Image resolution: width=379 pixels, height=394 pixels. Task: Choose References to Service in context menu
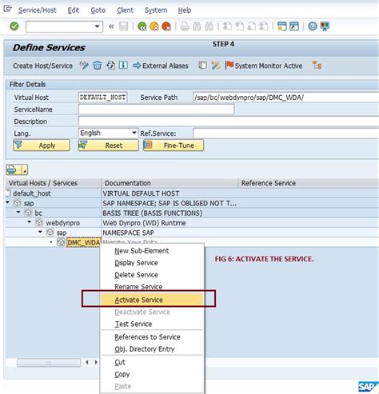click(x=153, y=337)
